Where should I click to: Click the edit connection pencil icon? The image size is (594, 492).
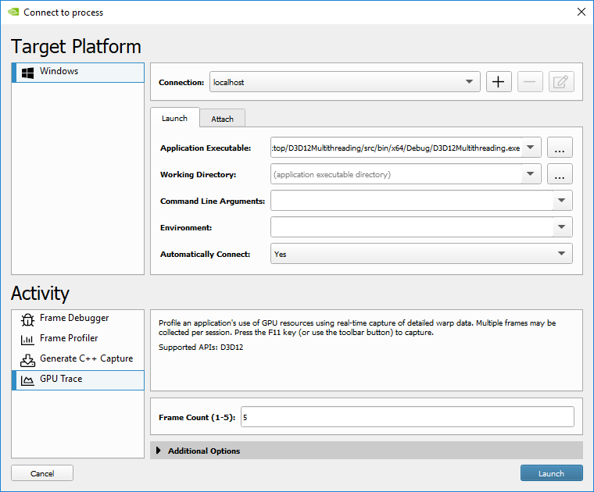point(560,82)
